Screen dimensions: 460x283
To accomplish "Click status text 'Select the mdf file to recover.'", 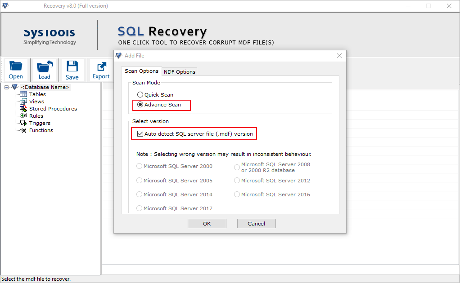I will click(x=36, y=279).
